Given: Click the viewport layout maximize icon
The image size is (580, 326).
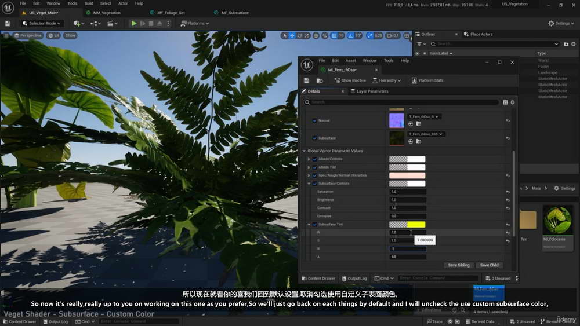Looking at the screenshot, I should click(x=407, y=35).
